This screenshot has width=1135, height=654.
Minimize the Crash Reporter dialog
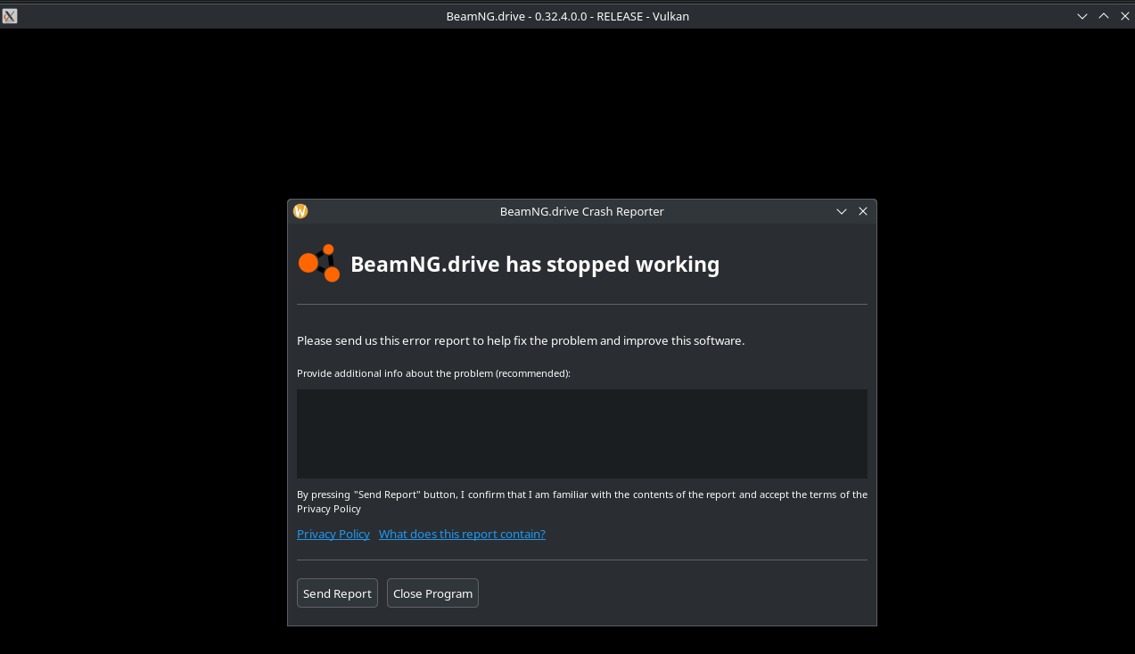[x=842, y=211]
